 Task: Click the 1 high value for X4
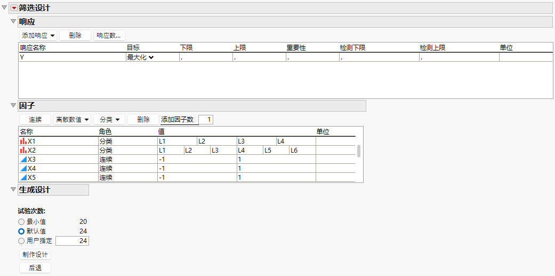coord(277,169)
